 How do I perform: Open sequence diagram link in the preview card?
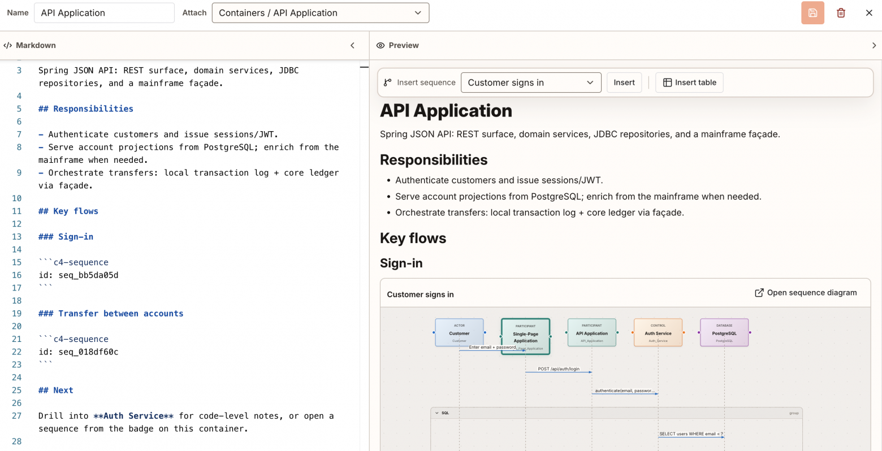(806, 293)
